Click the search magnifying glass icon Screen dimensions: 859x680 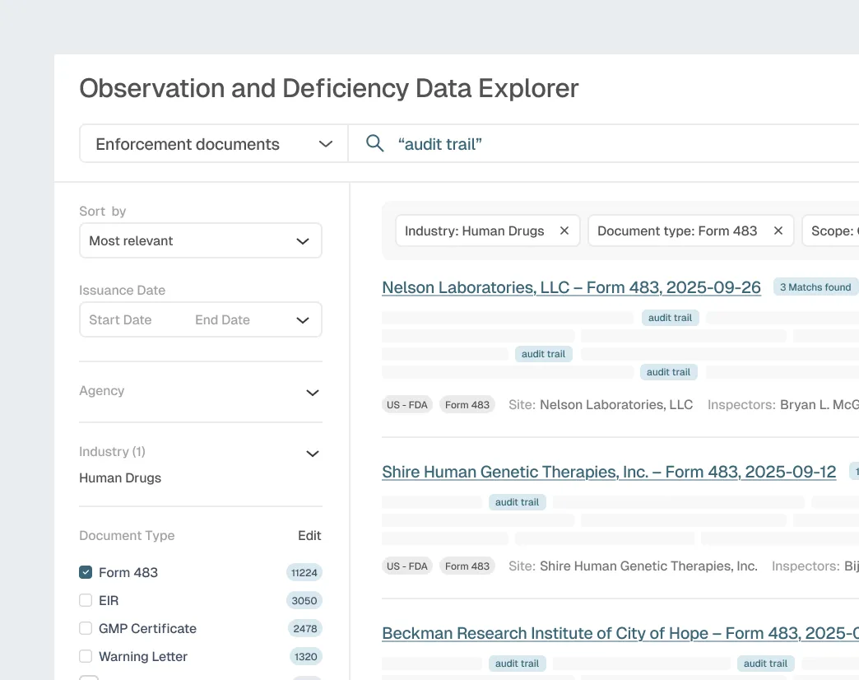(374, 143)
